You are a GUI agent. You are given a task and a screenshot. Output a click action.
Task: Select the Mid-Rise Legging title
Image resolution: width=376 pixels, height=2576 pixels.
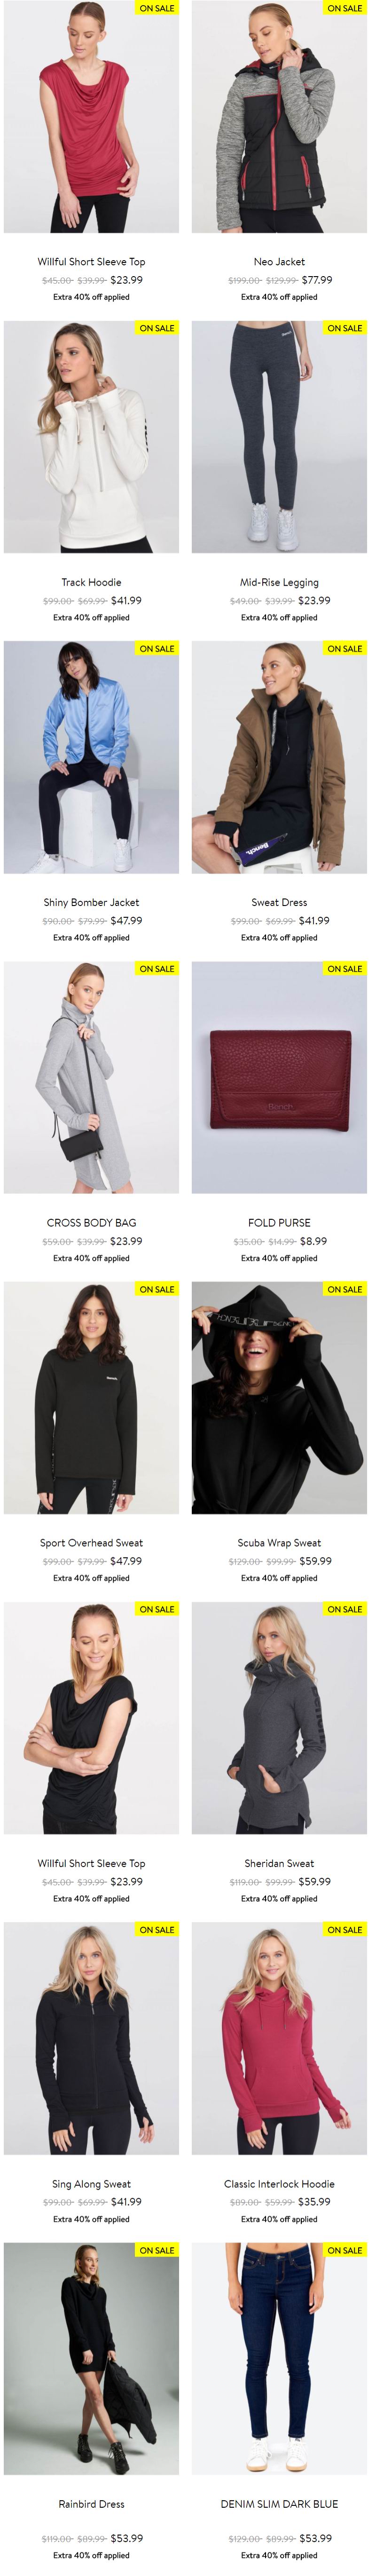coord(279,582)
